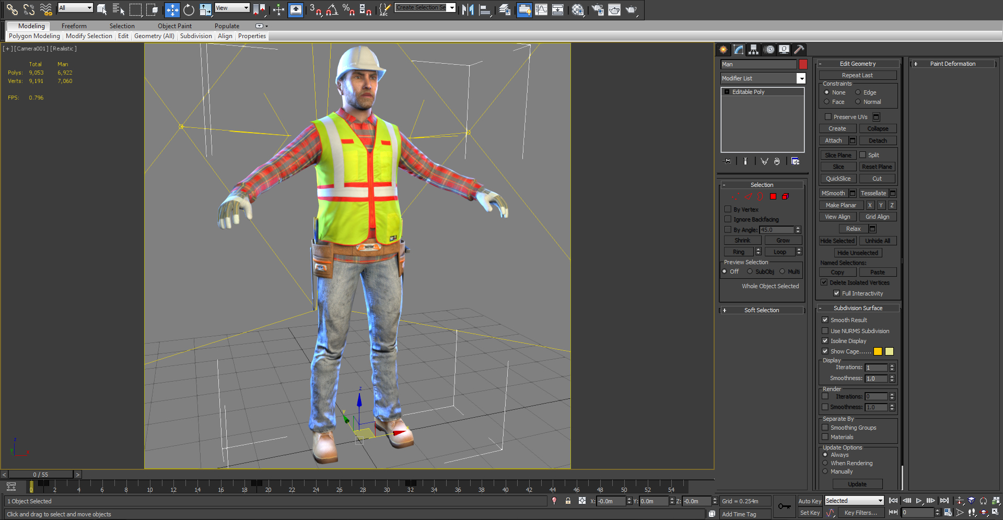Click the Bind to Space Warp icon
Image resolution: width=1003 pixels, height=520 pixels.
tap(46, 9)
